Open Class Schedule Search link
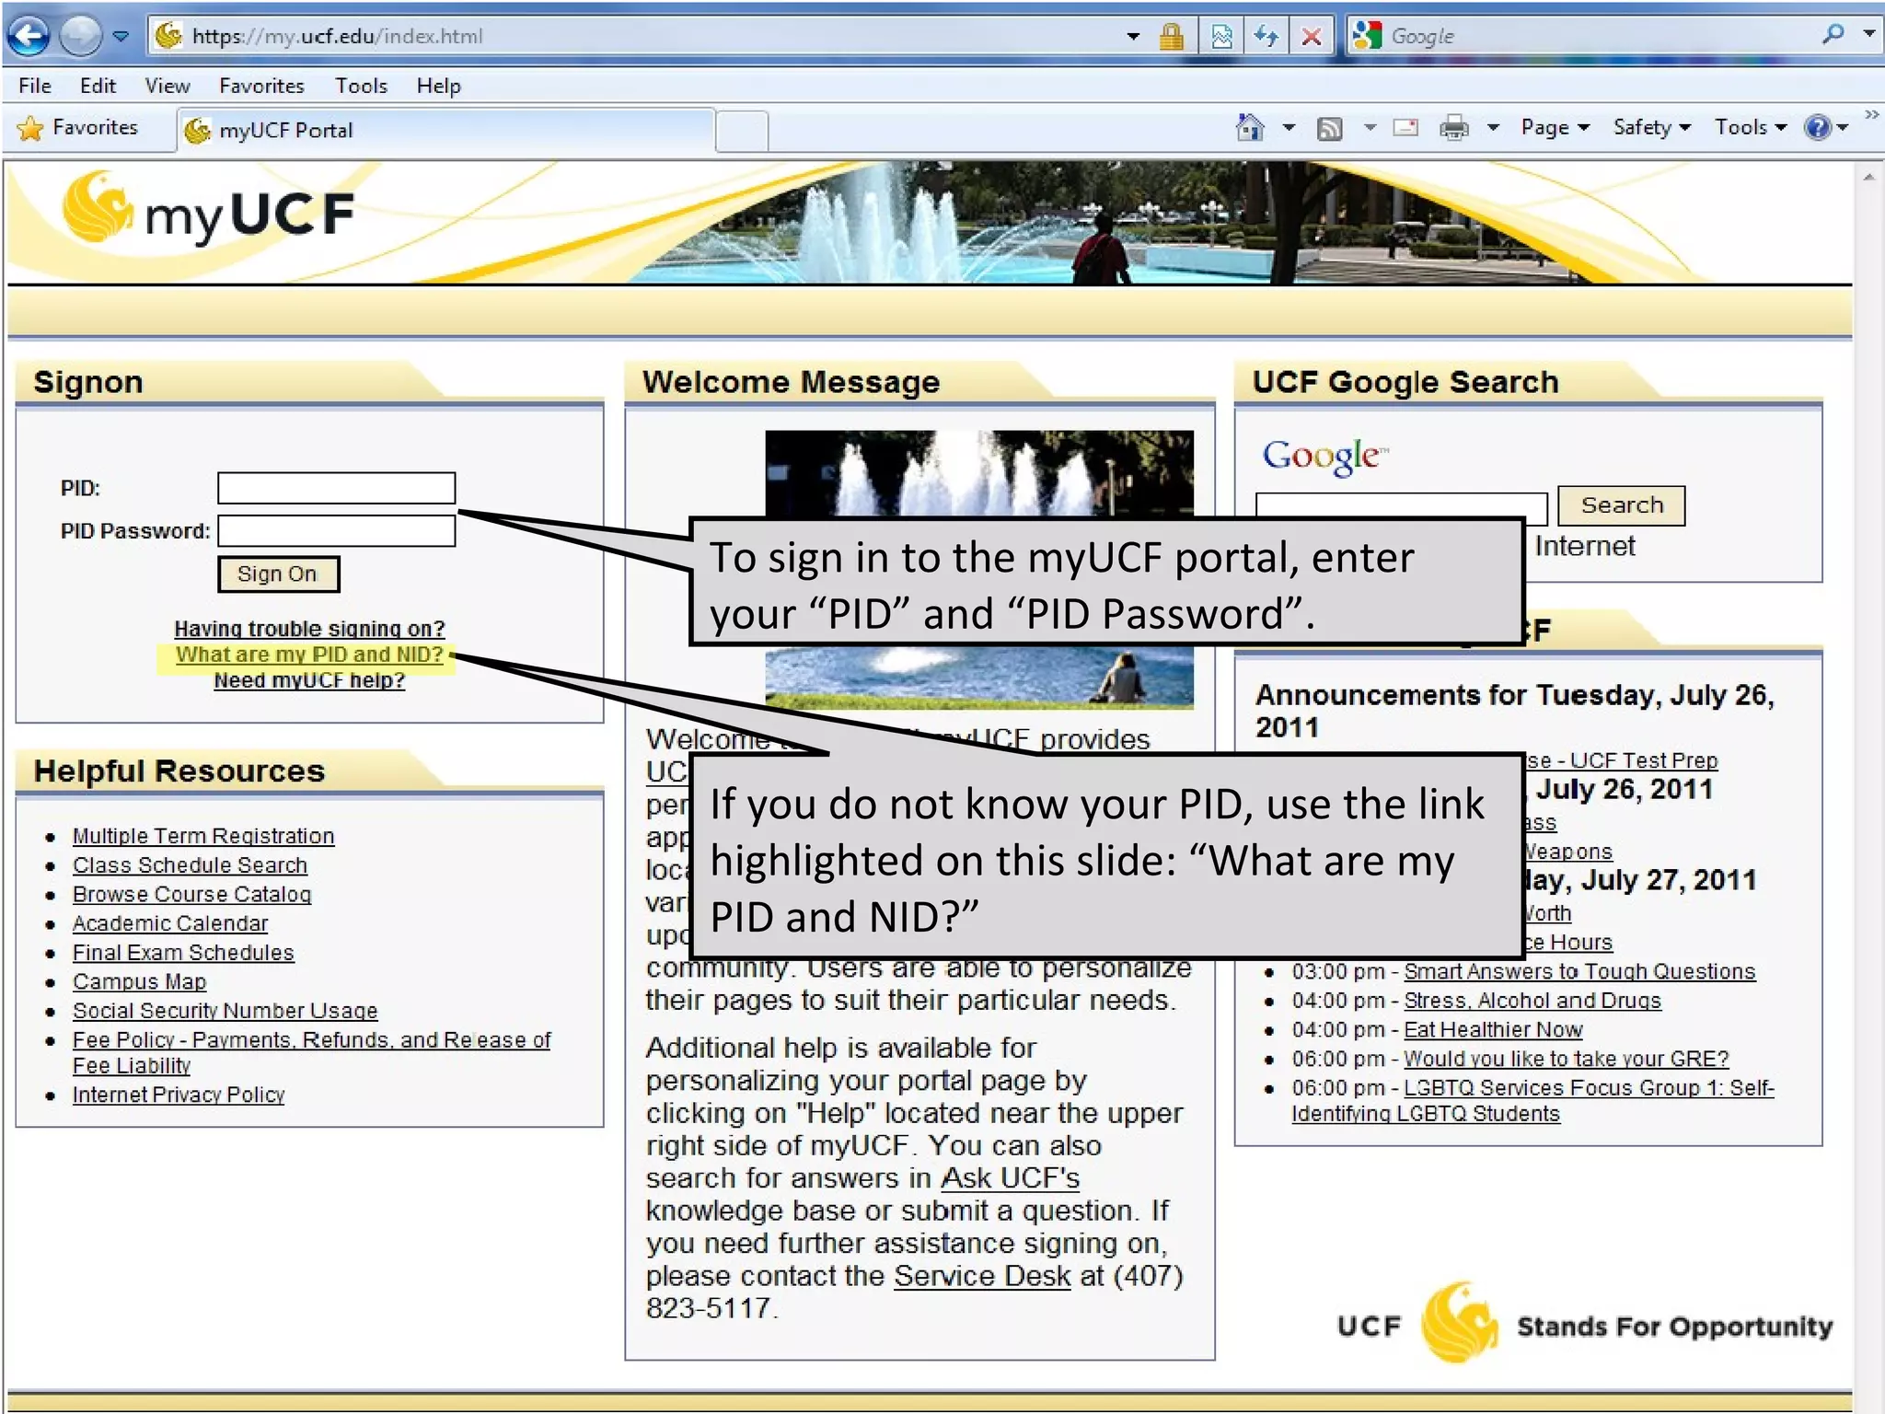 [190, 865]
